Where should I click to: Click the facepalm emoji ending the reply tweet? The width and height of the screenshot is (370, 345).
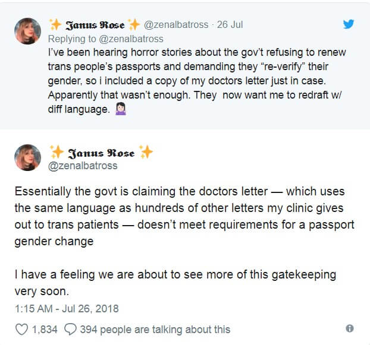coord(118,109)
